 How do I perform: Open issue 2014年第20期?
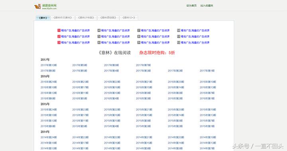point(176,137)
